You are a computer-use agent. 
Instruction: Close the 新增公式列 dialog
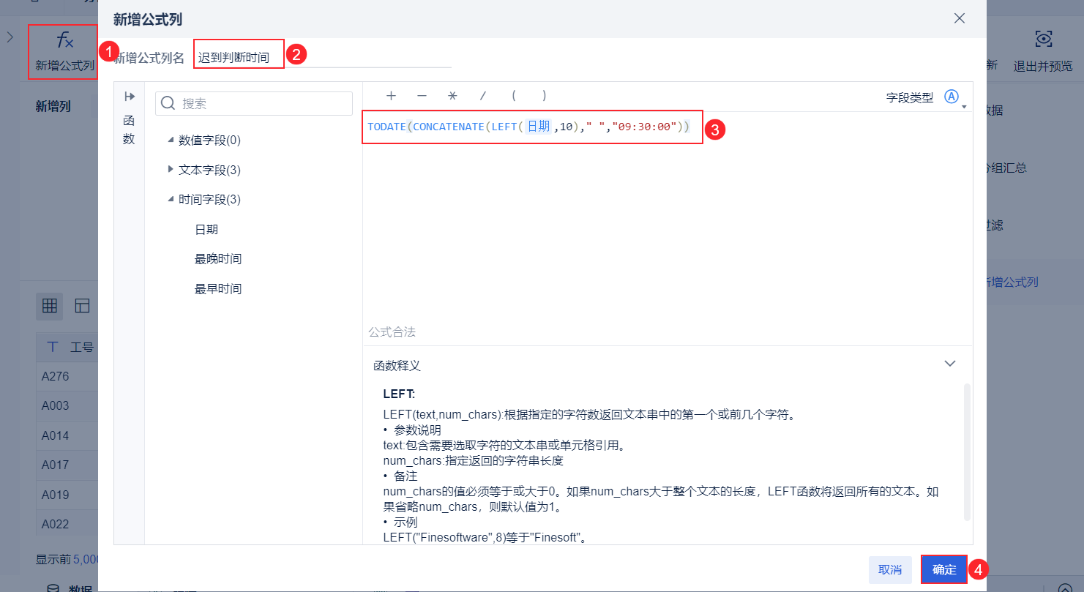[960, 18]
